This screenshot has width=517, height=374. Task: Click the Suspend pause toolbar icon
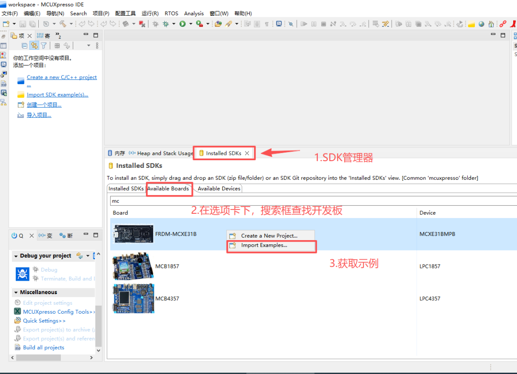[314, 24]
